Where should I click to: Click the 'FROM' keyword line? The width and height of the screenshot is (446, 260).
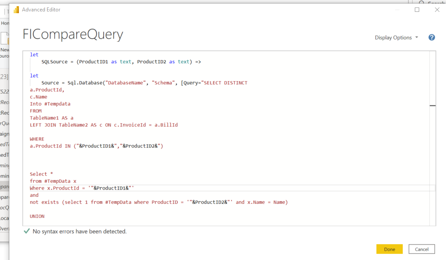pos(36,111)
